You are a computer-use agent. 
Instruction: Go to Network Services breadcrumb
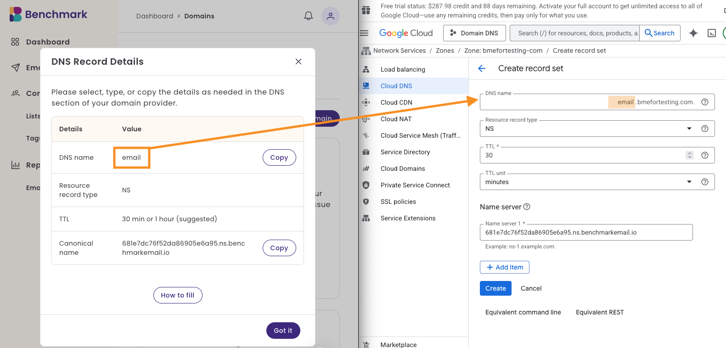click(400, 51)
